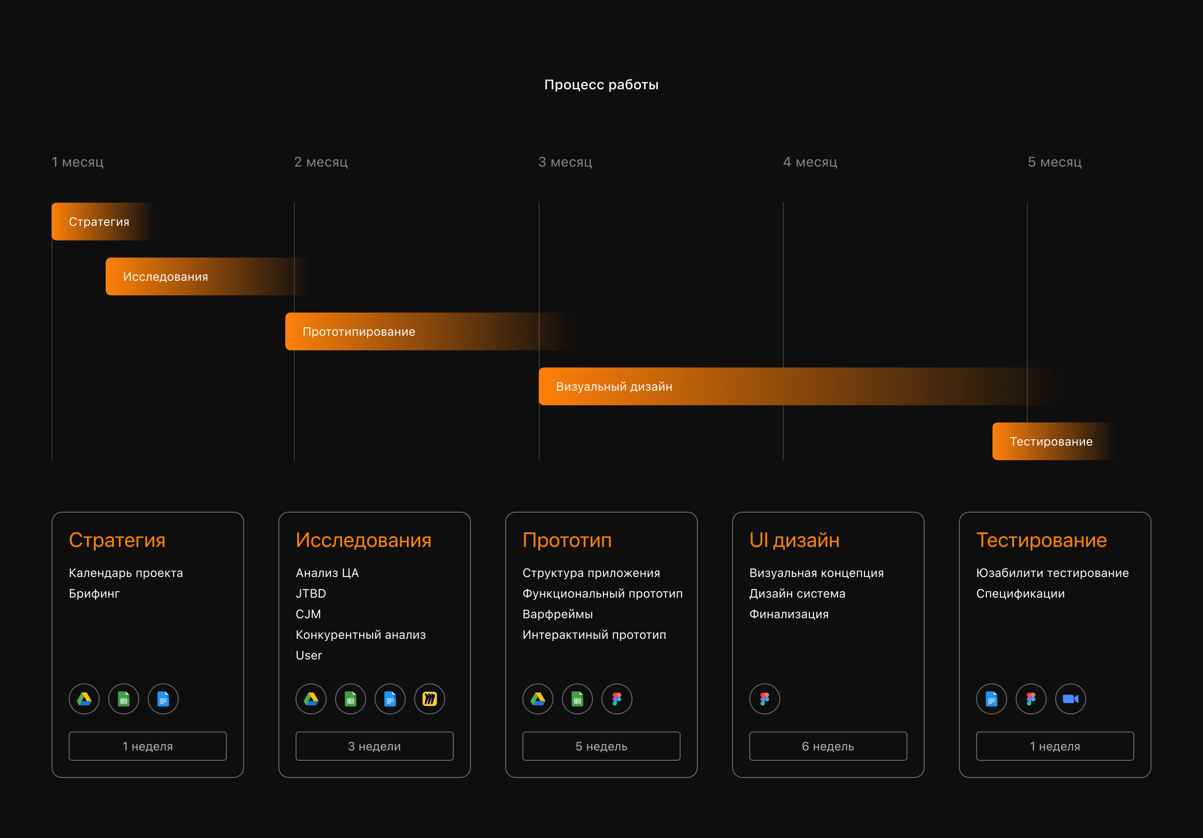Click the '3 месяц' timeline label
Viewport: 1203px width, 838px height.
point(565,162)
